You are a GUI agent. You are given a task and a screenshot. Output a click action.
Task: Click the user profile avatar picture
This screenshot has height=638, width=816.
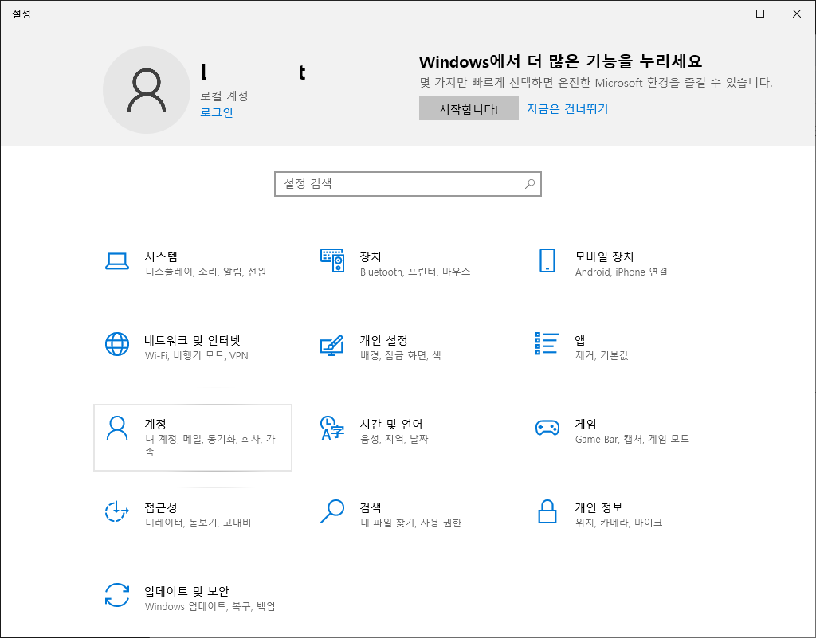coord(147,90)
